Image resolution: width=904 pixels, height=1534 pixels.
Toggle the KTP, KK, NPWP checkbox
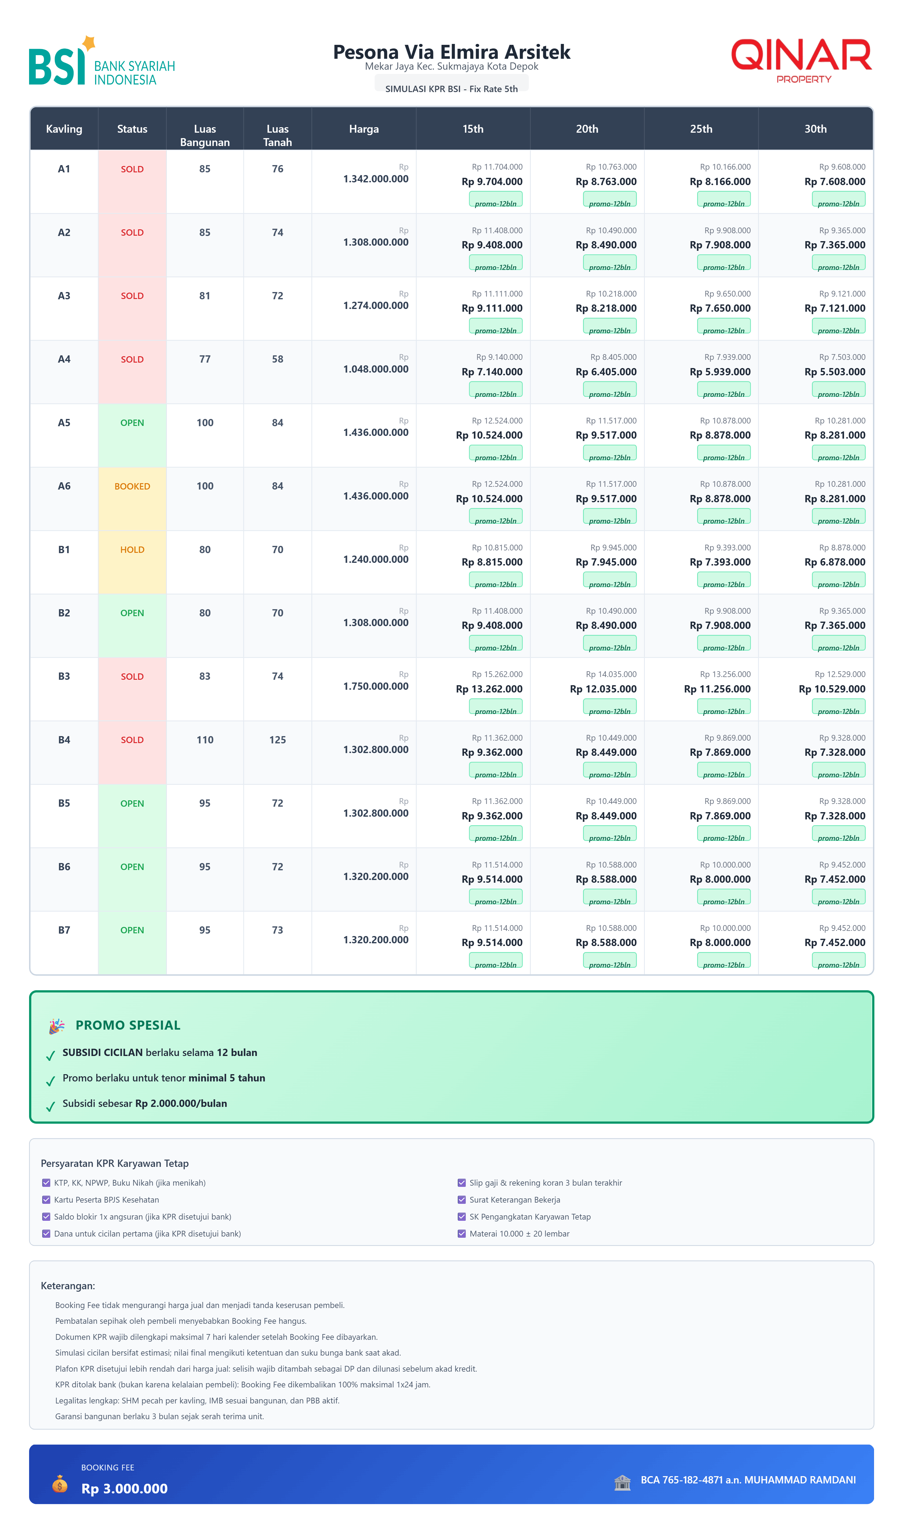(x=46, y=1183)
